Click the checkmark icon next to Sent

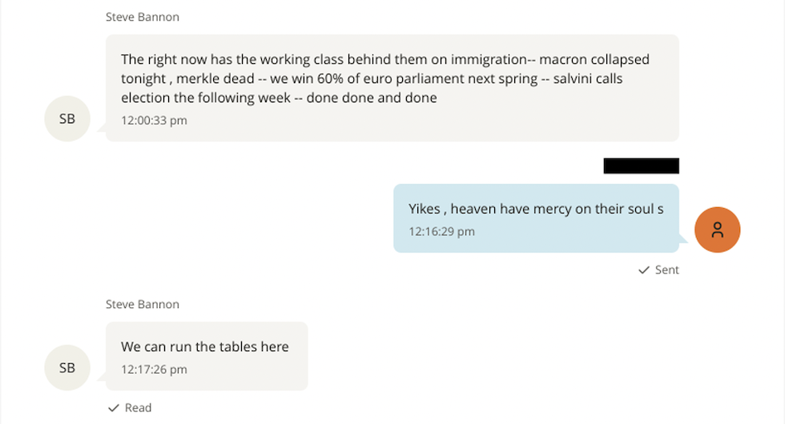[643, 270]
